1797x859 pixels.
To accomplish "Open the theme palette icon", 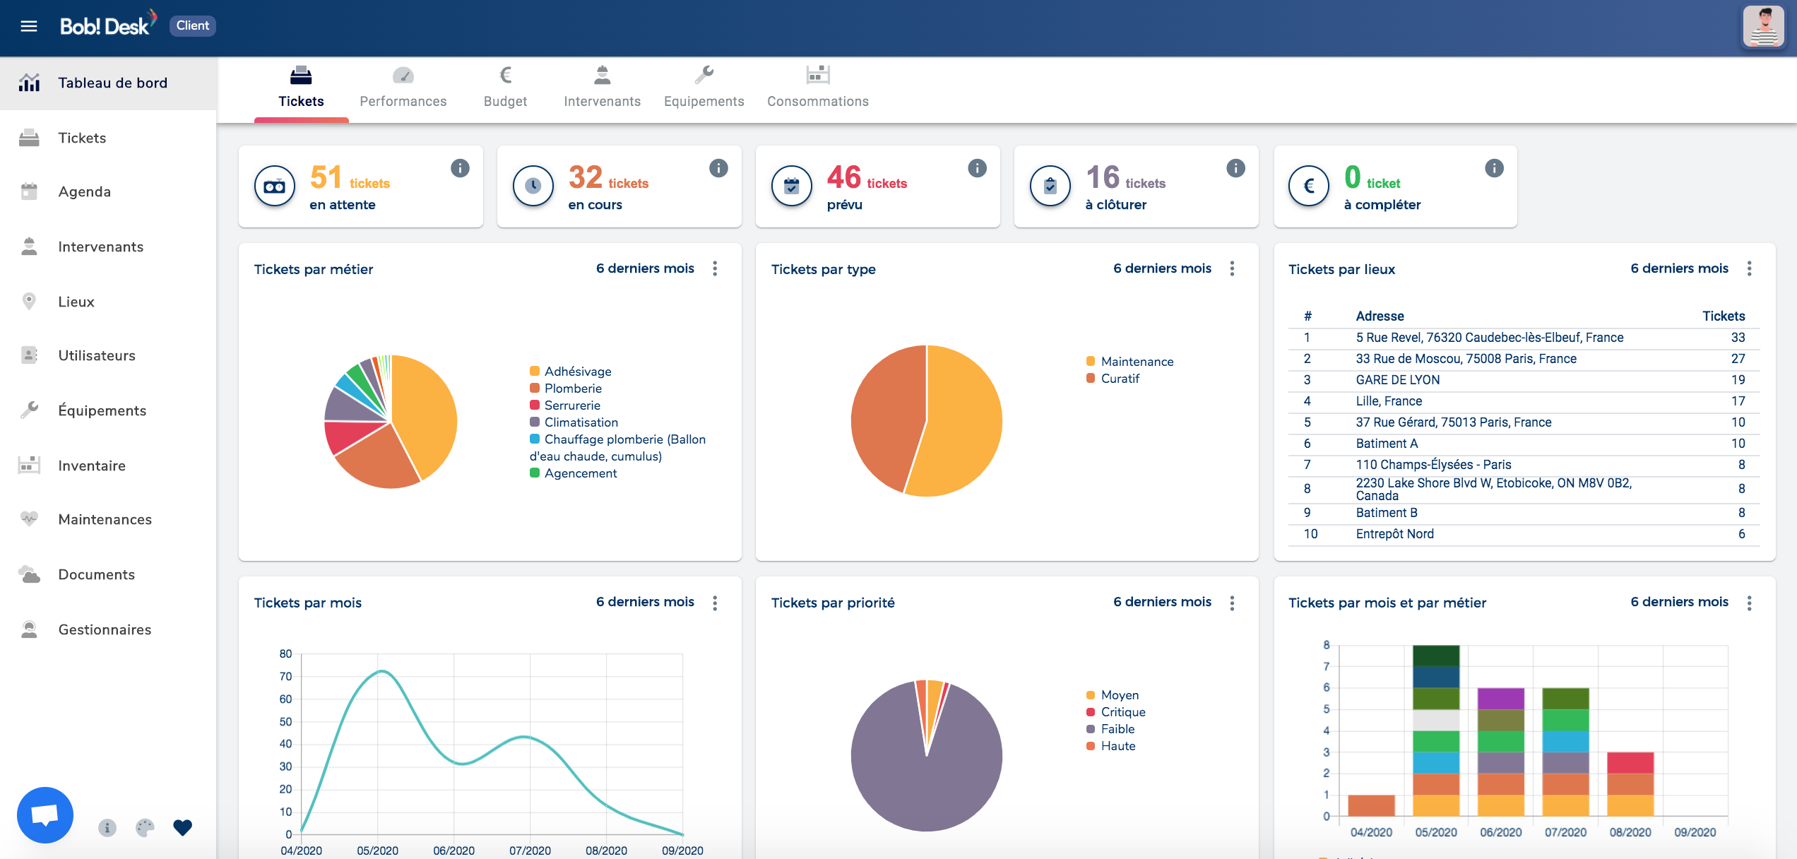I will pyautogui.click(x=145, y=828).
